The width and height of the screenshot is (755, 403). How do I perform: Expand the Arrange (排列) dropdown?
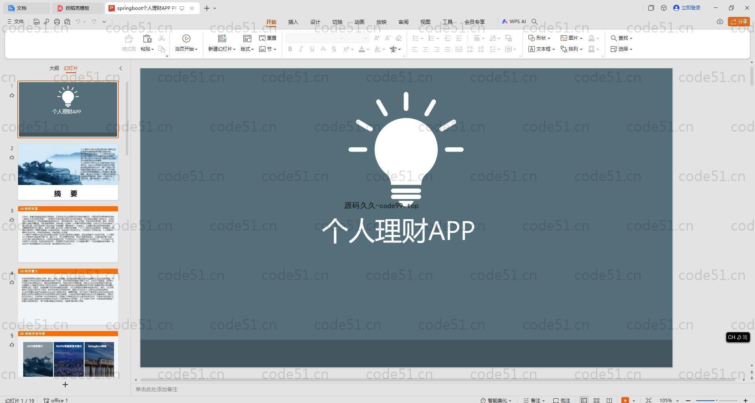click(571, 49)
